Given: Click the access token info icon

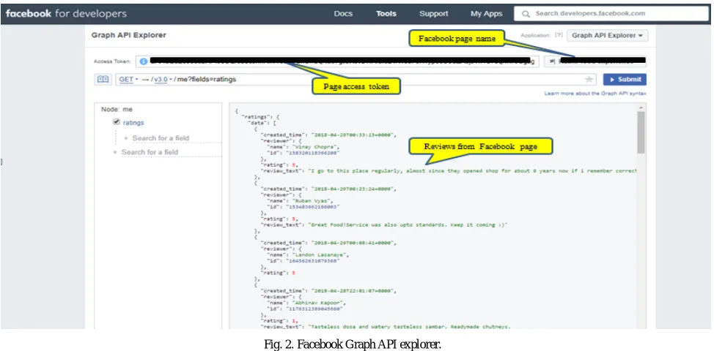Looking at the screenshot, I should [x=144, y=61].
